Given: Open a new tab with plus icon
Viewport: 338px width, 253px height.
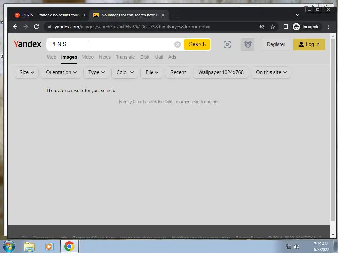Looking at the screenshot, I should click(x=176, y=15).
